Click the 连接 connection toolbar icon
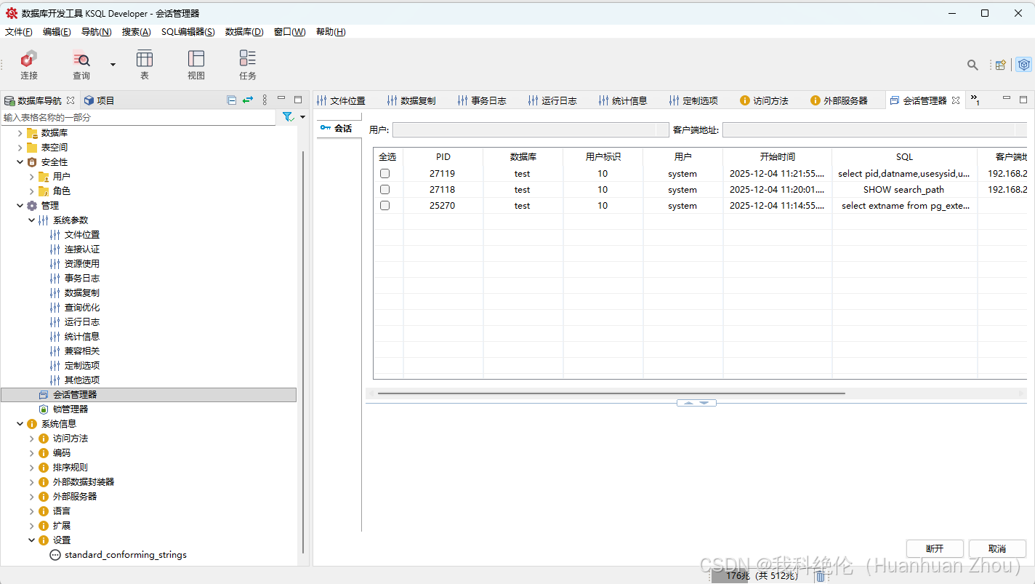The image size is (1035, 584). pos(29,65)
